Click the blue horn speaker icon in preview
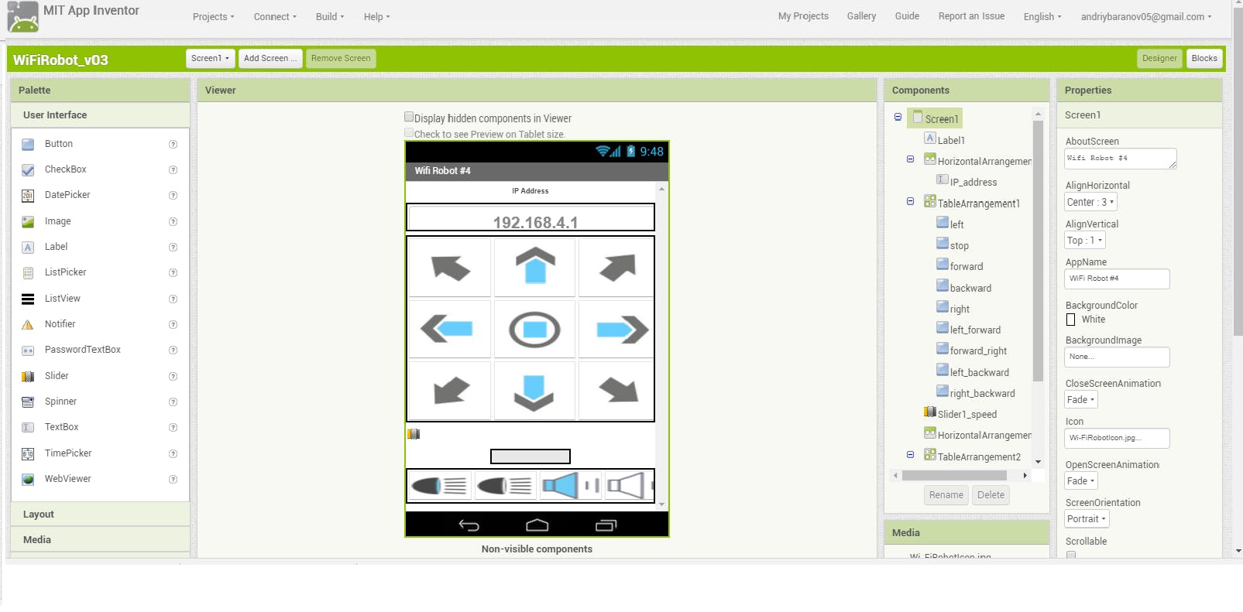This screenshot has height=612, width=1243. pos(570,486)
